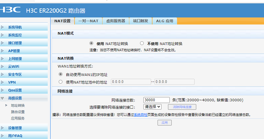Image resolution: width=264 pixels, height=139 pixels.
Task: Click the arrow marker beside 地址转换
Action: pyautogui.click(x=6, y=105)
